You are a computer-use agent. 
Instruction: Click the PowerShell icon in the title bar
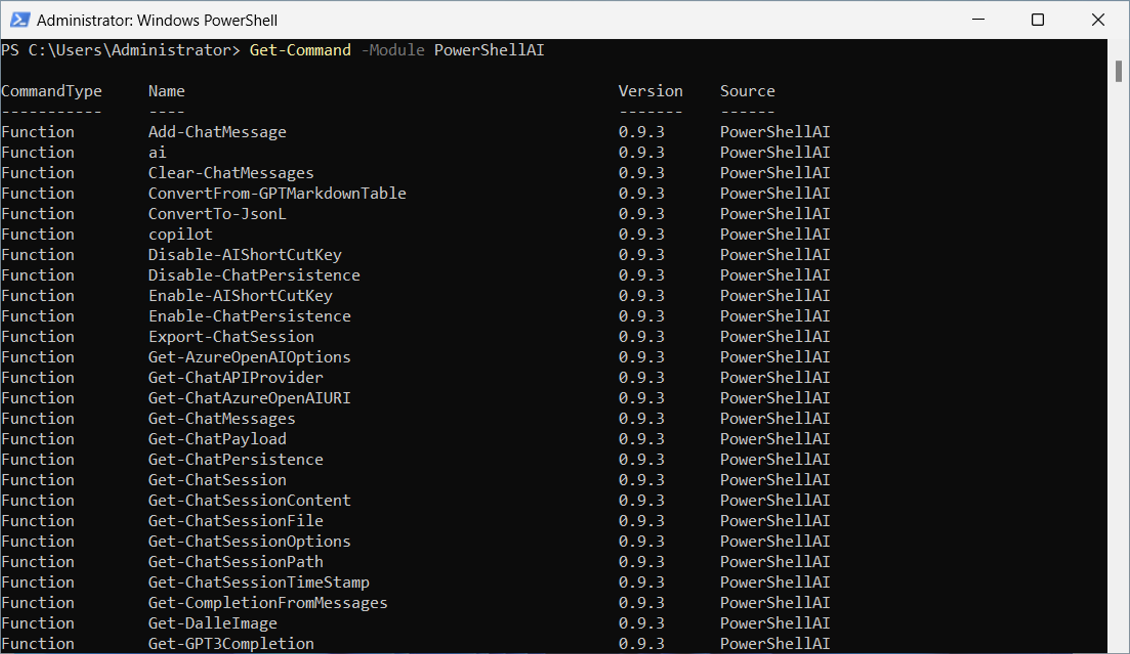[x=20, y=20]
